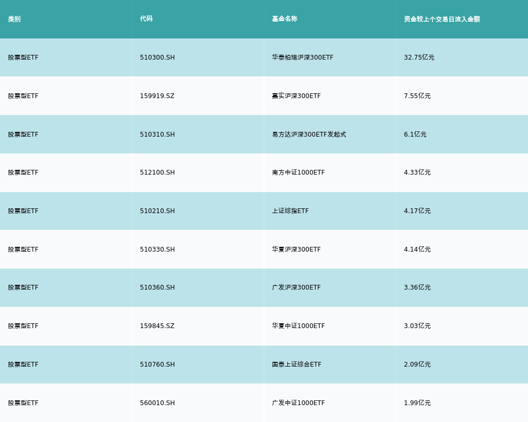Select fund name 华夏中证1000ETF
The width and height of the screenshot is (528, 422).
(298, 326)
